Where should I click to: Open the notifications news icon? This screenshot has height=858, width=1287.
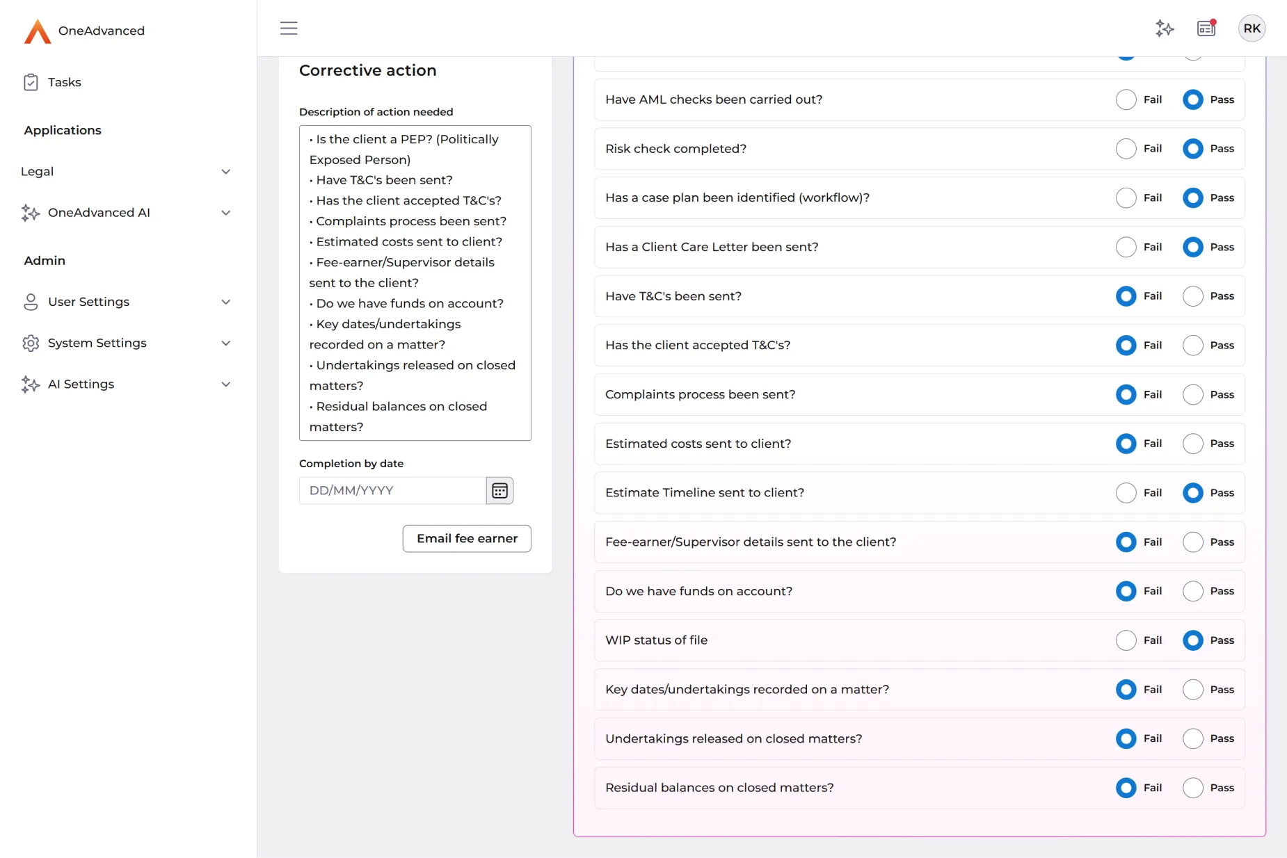[1206, 29]
